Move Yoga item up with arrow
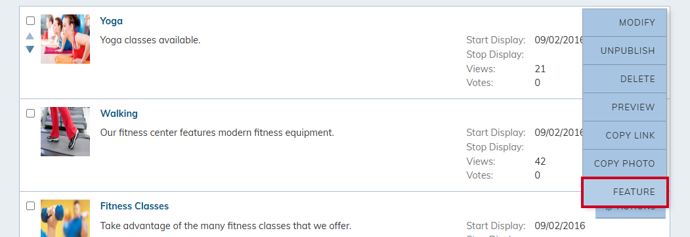 pyautogui.click(x=30, y=36)
